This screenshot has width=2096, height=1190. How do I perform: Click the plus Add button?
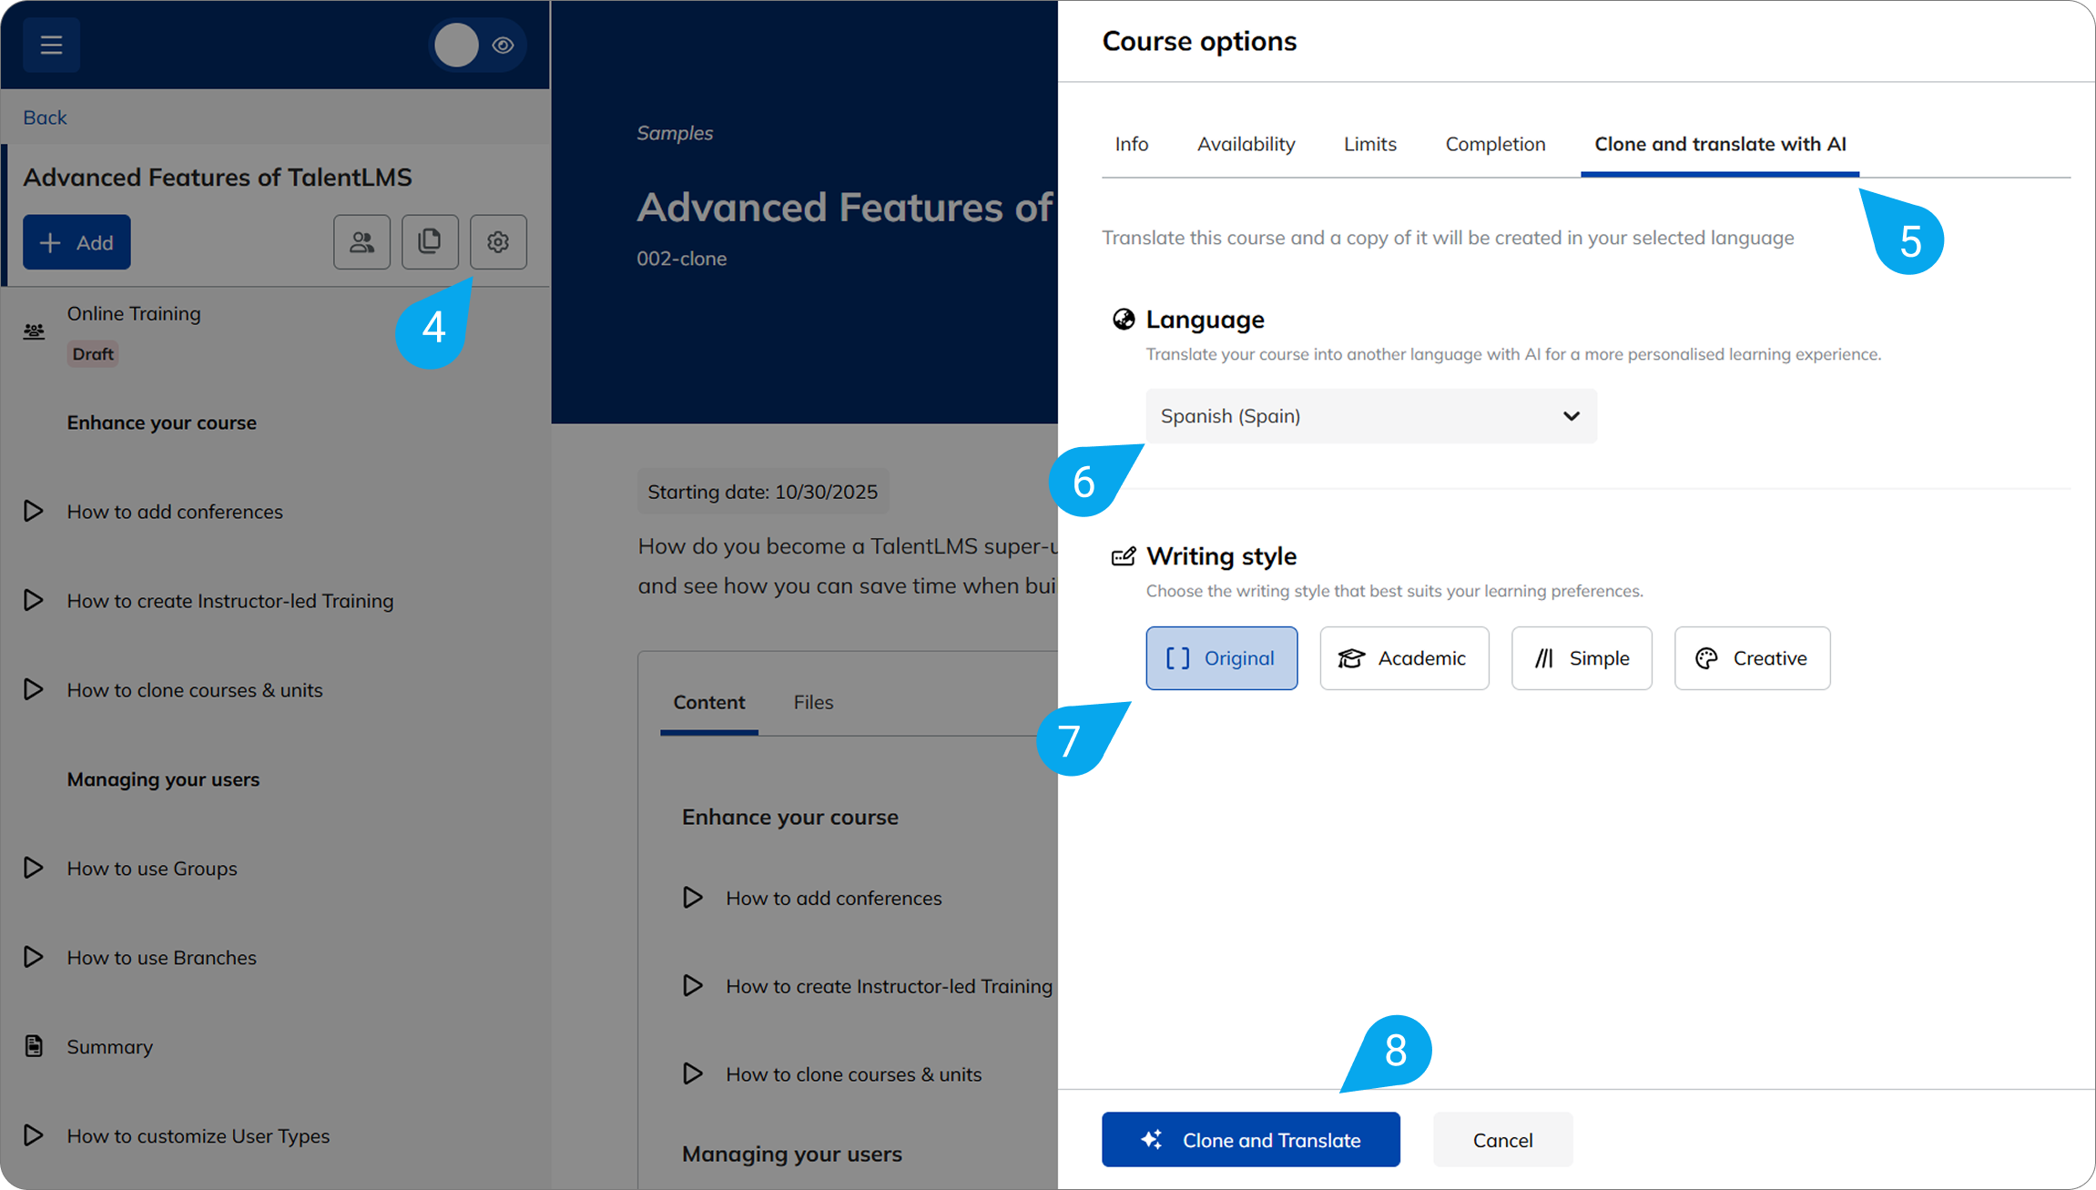click(x=76, y=242)
